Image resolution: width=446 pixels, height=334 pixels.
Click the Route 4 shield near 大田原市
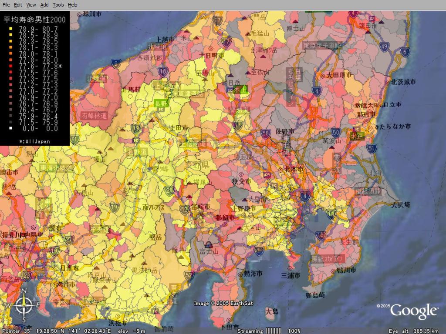[x=317, y=91]
